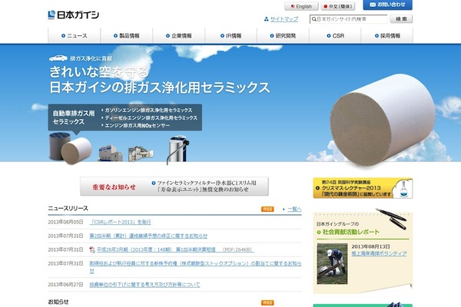Image resolution: width=461 pixels, height=307 pixels.
Task: Open the お問い合わせ contact page
Action: point(387,5)
